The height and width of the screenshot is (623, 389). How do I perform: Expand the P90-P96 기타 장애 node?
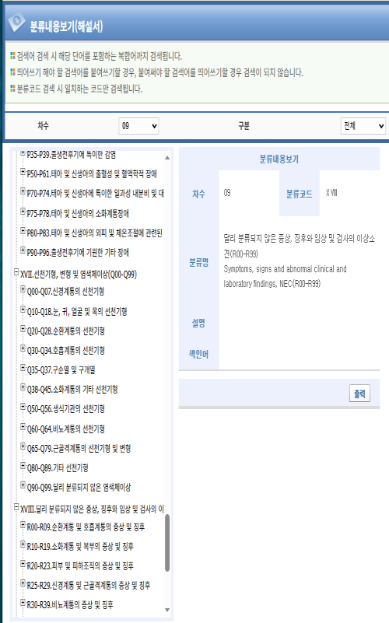pyautogui.click(x=23, y=250)
